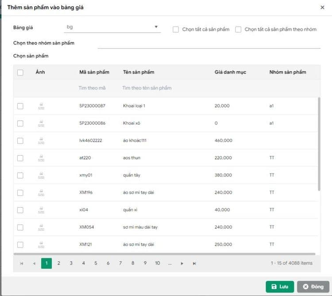Check the box for product SP23000087
The width and height of the screenshot is (332, 296).
pos(20,106)
